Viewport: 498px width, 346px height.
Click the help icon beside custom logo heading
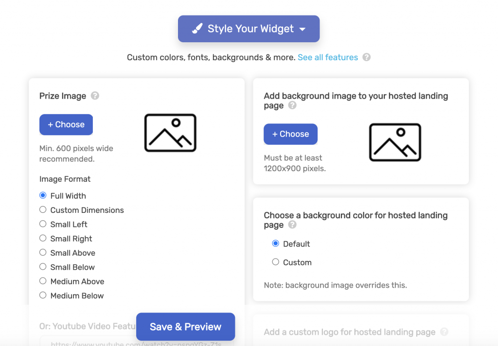click(x=445, y=332)
